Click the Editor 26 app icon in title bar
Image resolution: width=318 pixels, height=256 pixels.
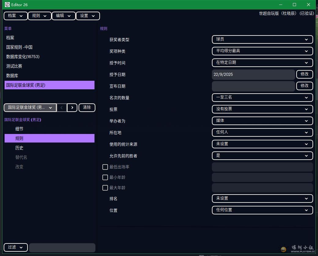coord(7,5)
